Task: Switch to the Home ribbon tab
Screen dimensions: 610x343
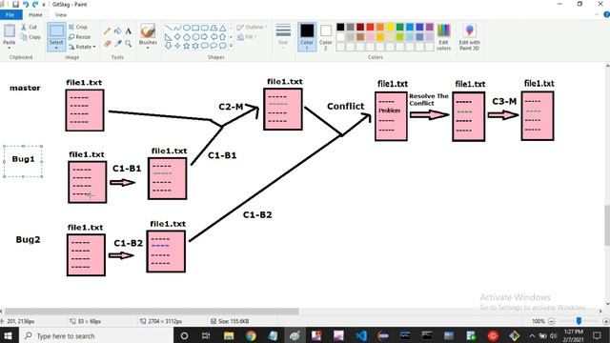Action: 35,15
